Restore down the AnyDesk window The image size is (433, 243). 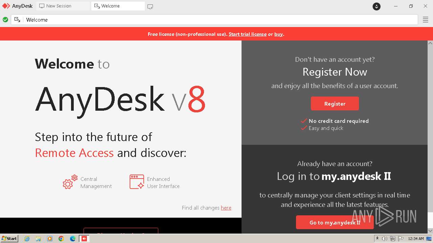(x=411, y=6)
